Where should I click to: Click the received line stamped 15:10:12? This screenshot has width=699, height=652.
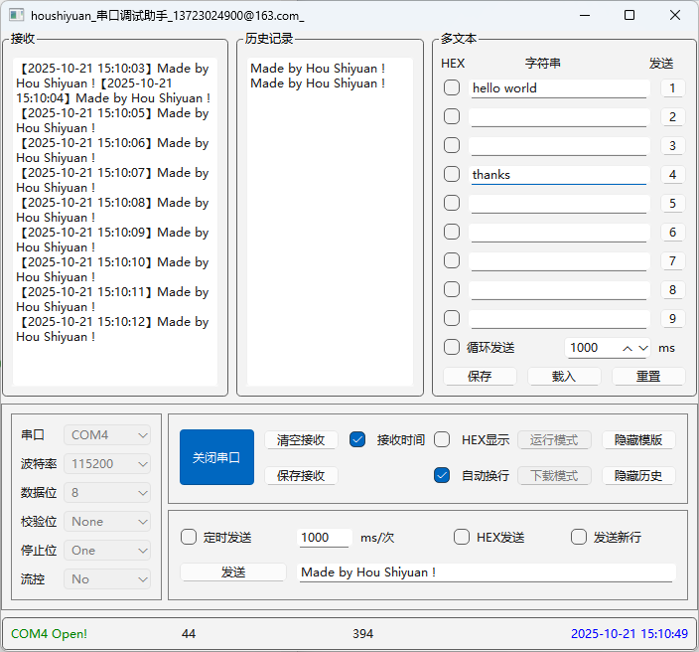coord(112,329)
